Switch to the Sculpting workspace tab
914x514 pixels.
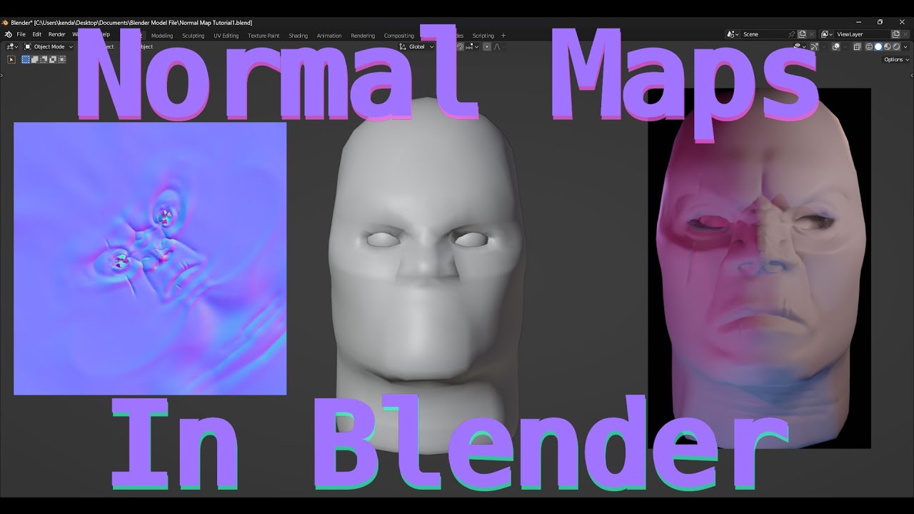pos(193,36)
